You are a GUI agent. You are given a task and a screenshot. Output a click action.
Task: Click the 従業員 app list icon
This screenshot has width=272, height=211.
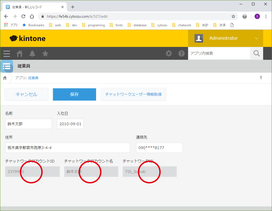(7, 66)
